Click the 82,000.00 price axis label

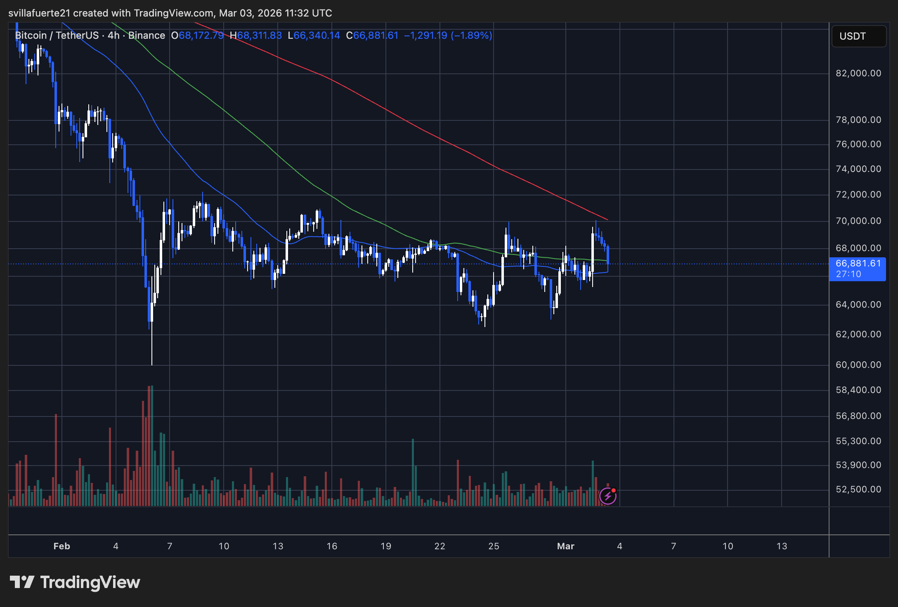coord(858,73)
